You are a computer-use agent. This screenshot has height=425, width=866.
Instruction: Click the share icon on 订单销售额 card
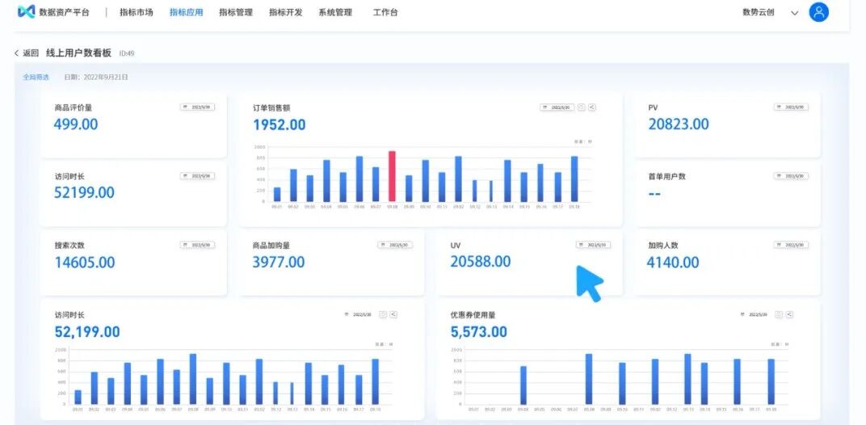[592, 107]
